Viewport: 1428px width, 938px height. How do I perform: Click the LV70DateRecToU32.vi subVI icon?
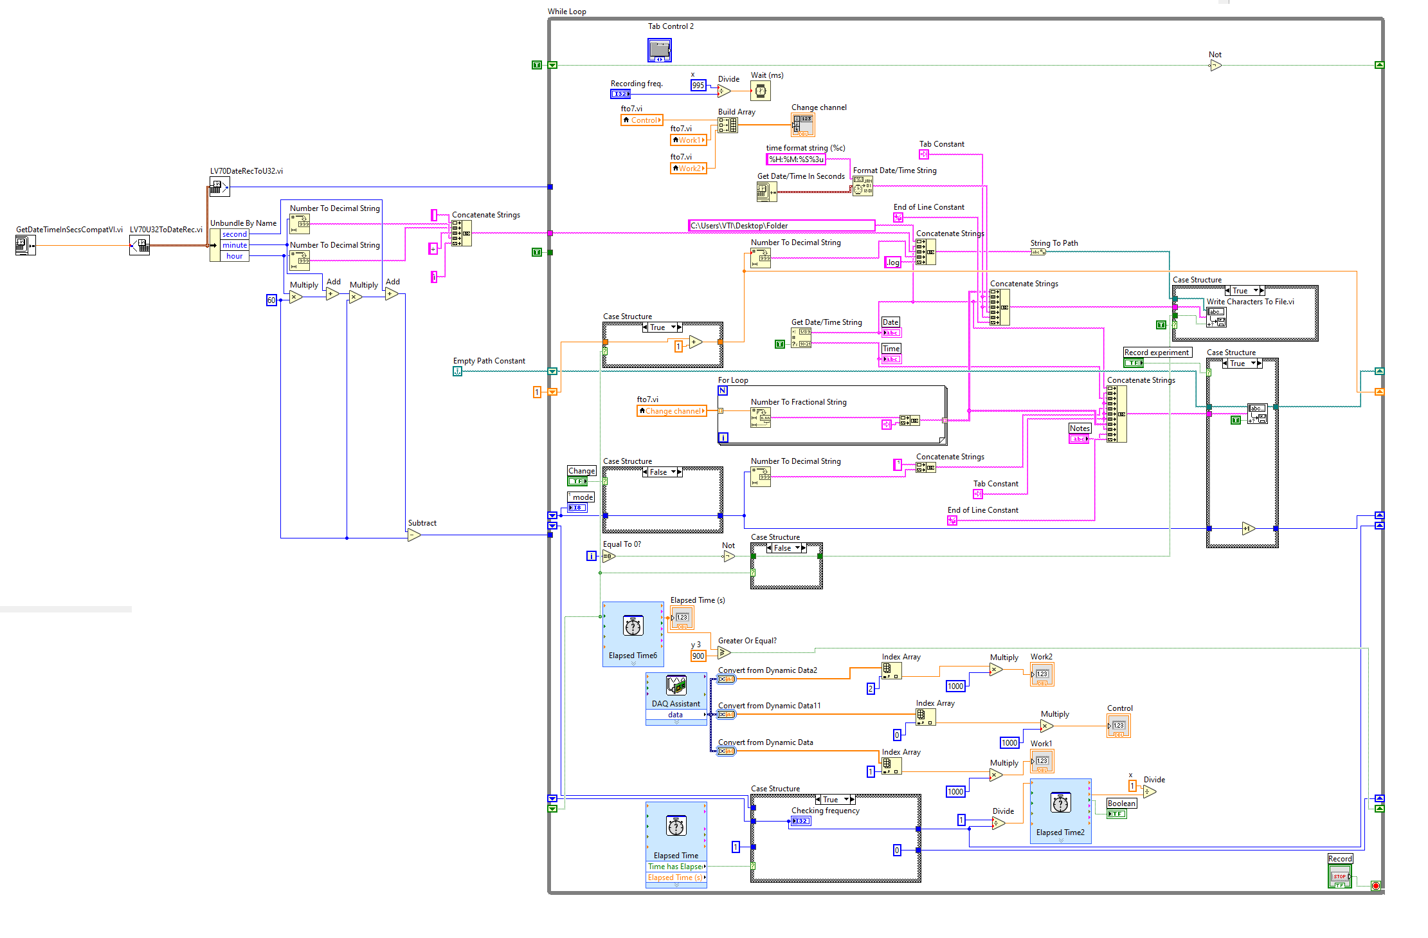(x=219, y=187)
